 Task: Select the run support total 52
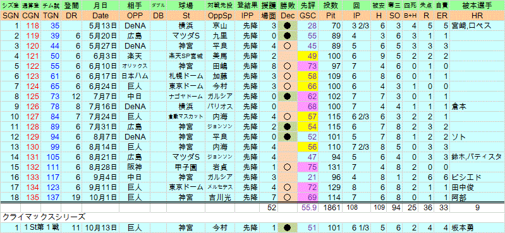click(272, 208)
